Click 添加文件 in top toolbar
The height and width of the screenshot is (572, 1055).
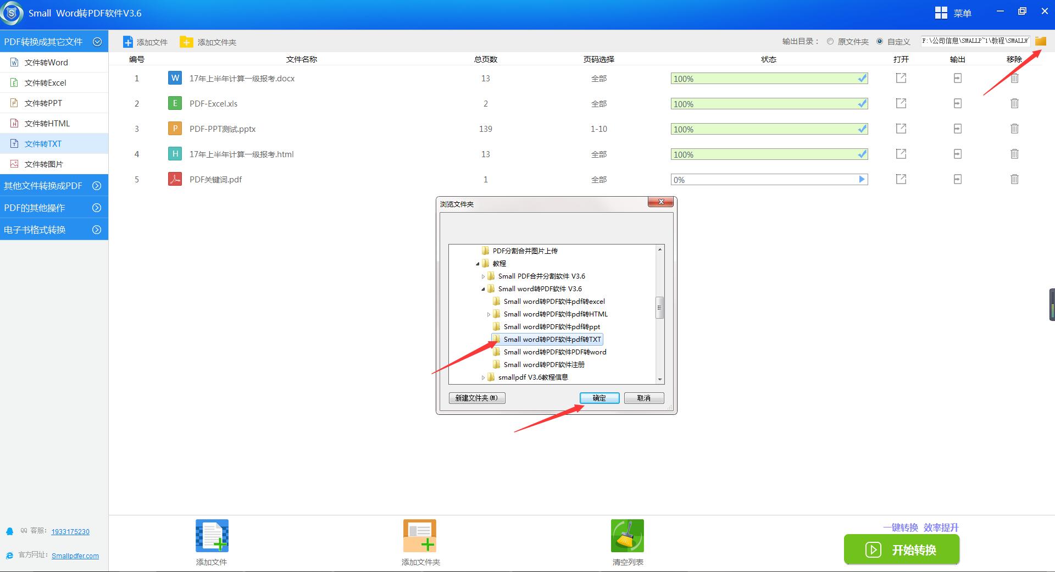click(x=145, y=42)
